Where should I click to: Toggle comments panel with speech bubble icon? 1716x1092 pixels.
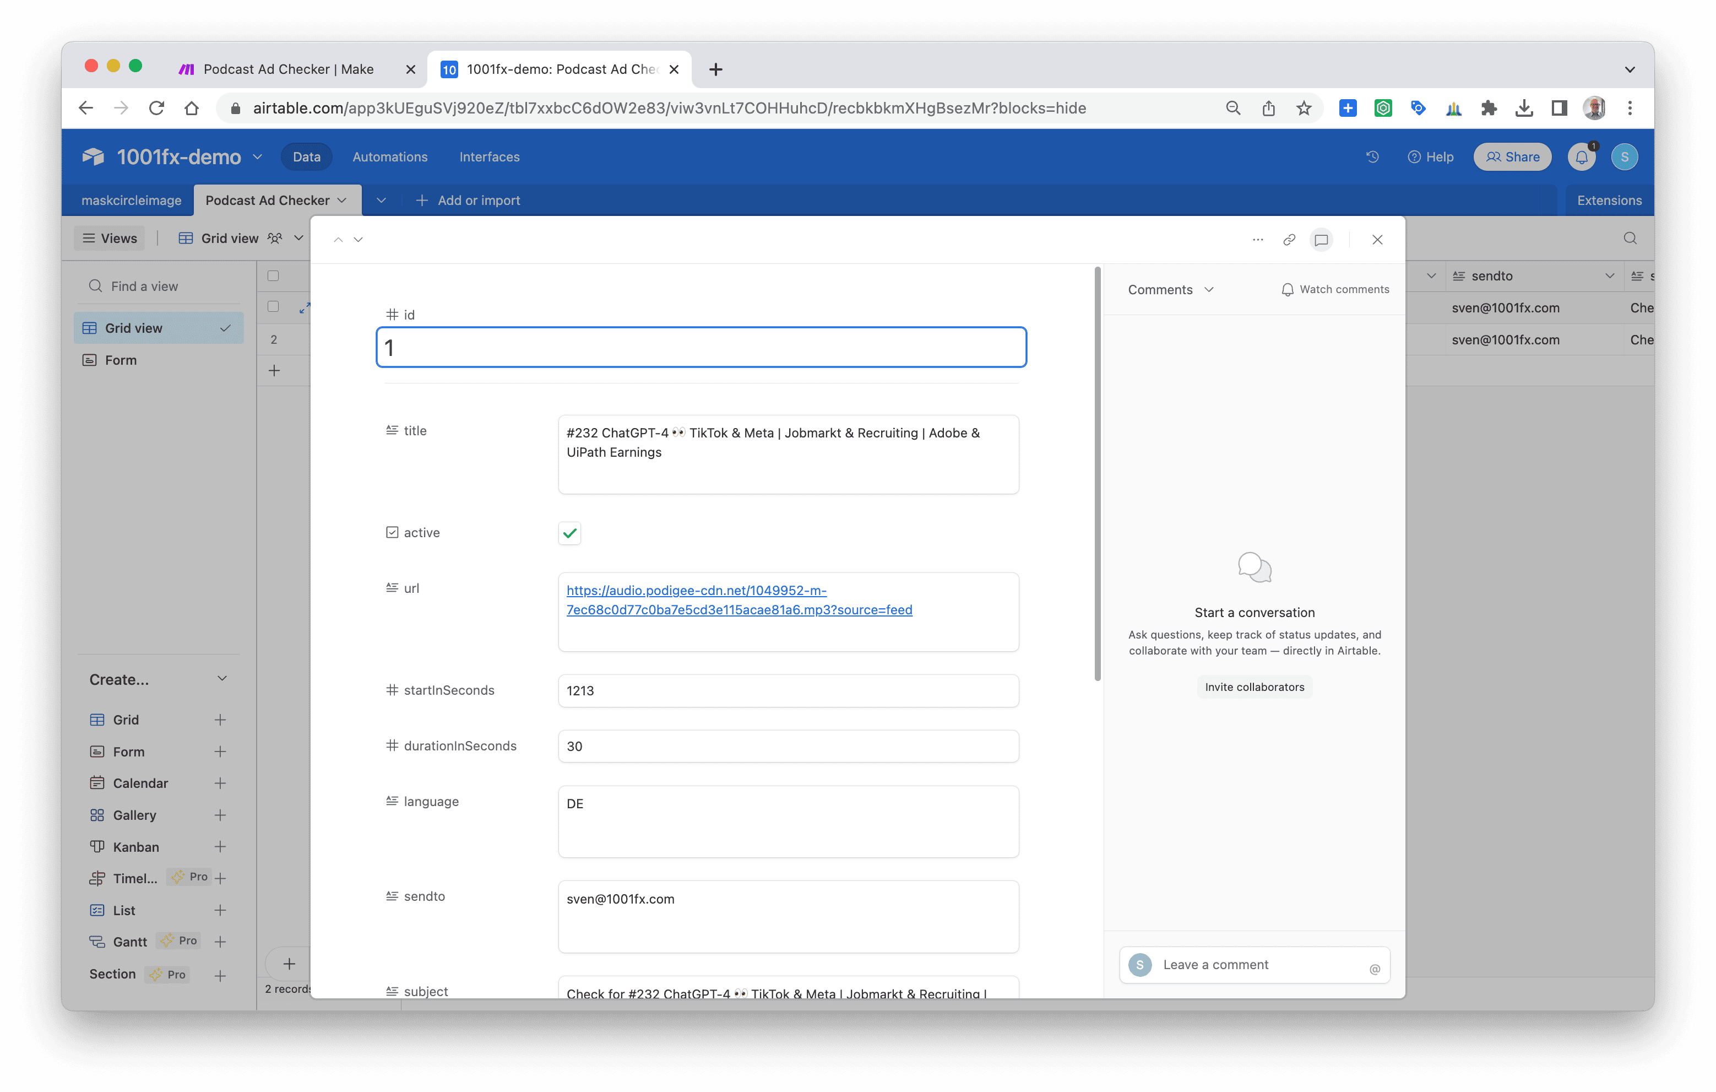tap(1321, 240)
